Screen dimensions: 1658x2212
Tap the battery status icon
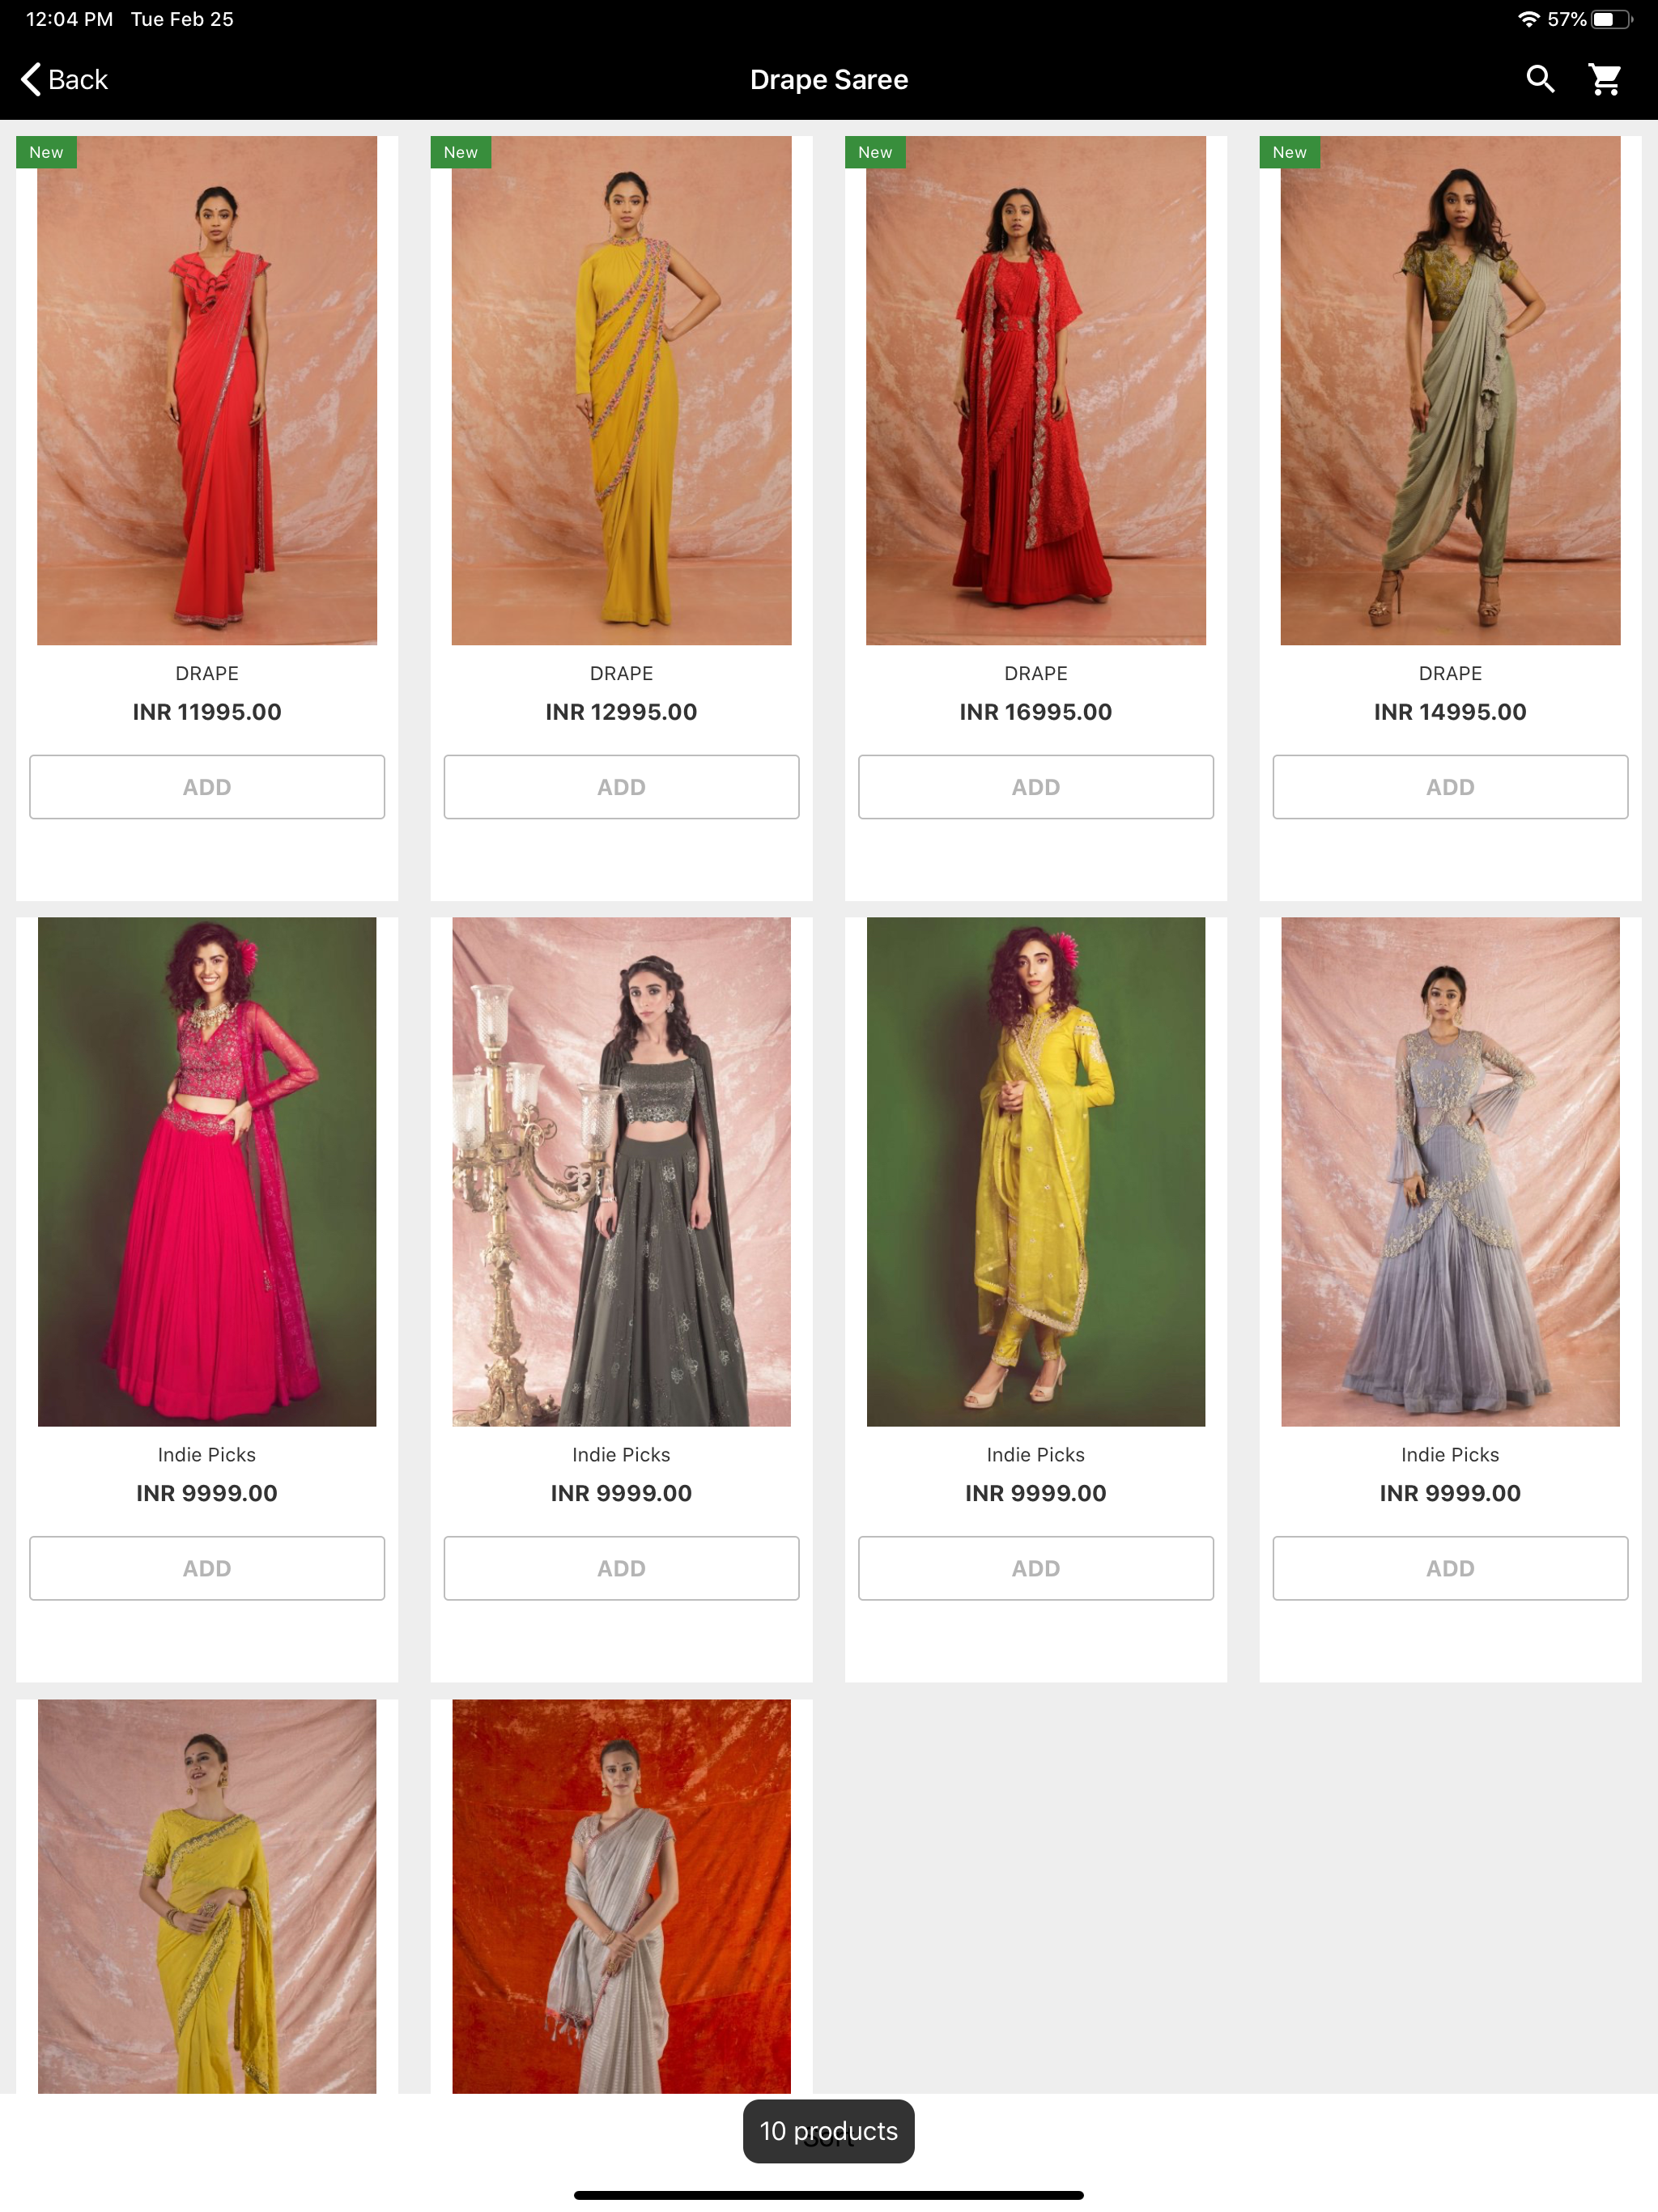tap(1611, 19)
